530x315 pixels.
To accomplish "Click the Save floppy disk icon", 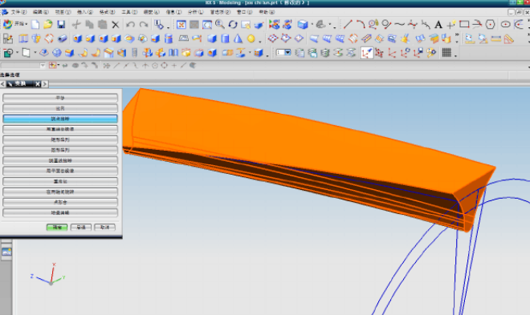I will 61,24.
